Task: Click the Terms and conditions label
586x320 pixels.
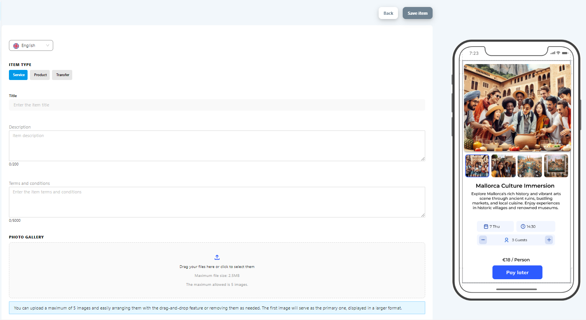Action: 30,183
